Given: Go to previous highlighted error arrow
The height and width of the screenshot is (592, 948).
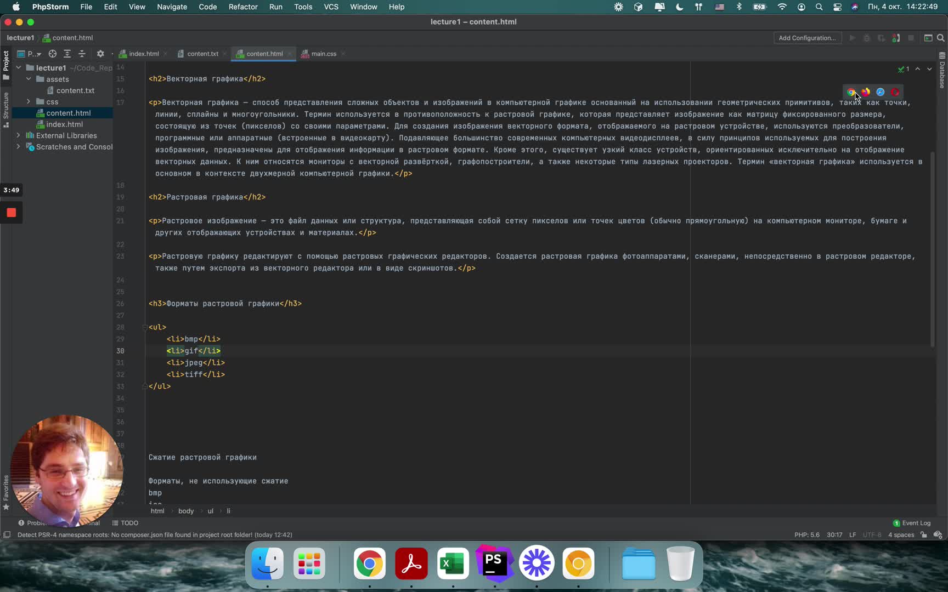Looking at the screenshot, I should (x=918, y=69).
